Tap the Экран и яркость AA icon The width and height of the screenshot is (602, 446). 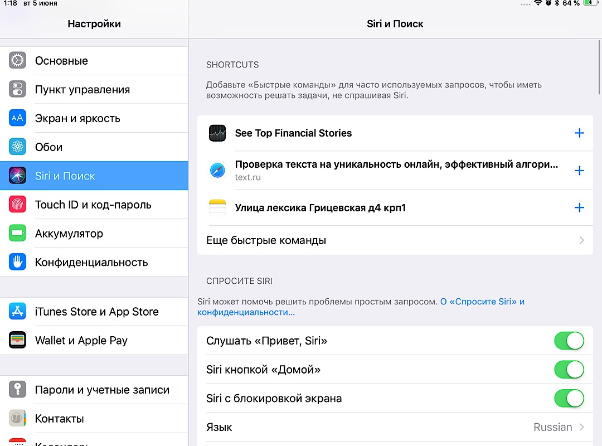pyautogui.click(x=18, y=118)
